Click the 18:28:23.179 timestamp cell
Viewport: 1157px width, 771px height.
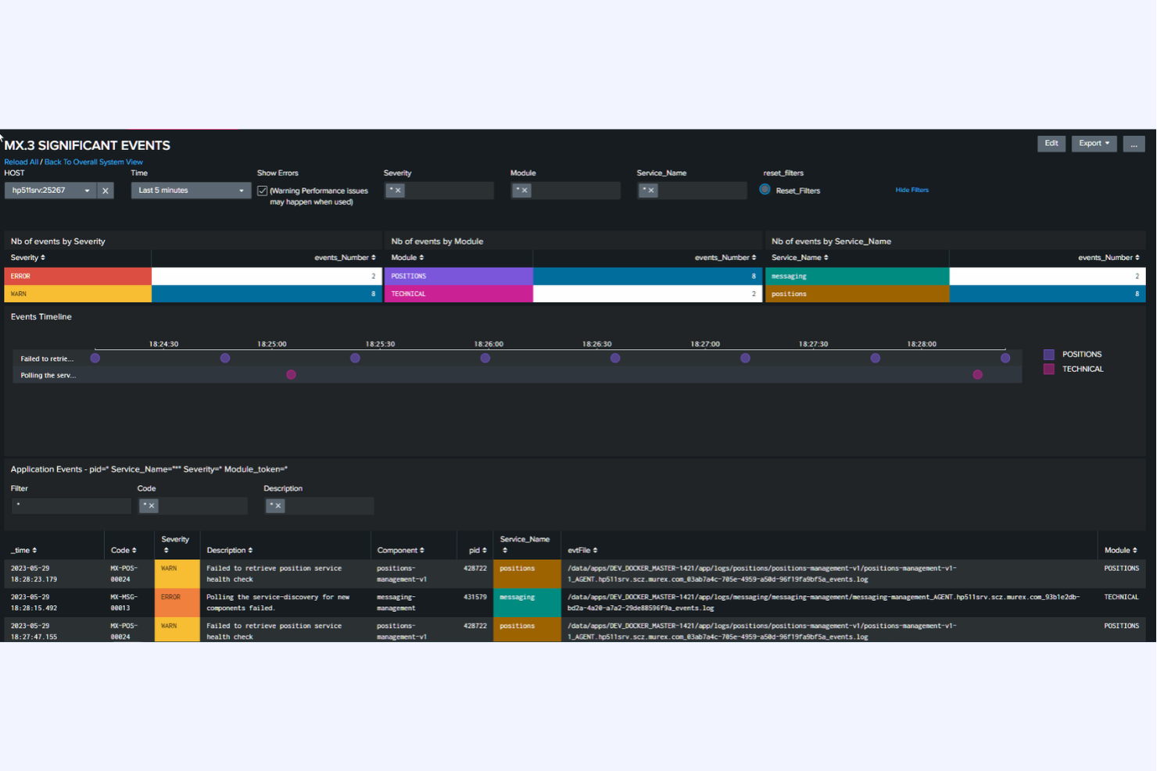click(54, 574)
